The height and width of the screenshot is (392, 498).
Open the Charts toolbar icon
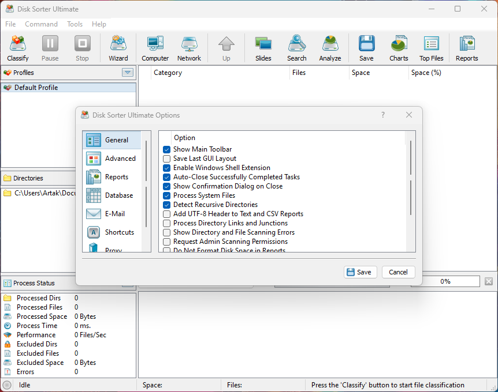pyautogui.click(x=399, y=48)
